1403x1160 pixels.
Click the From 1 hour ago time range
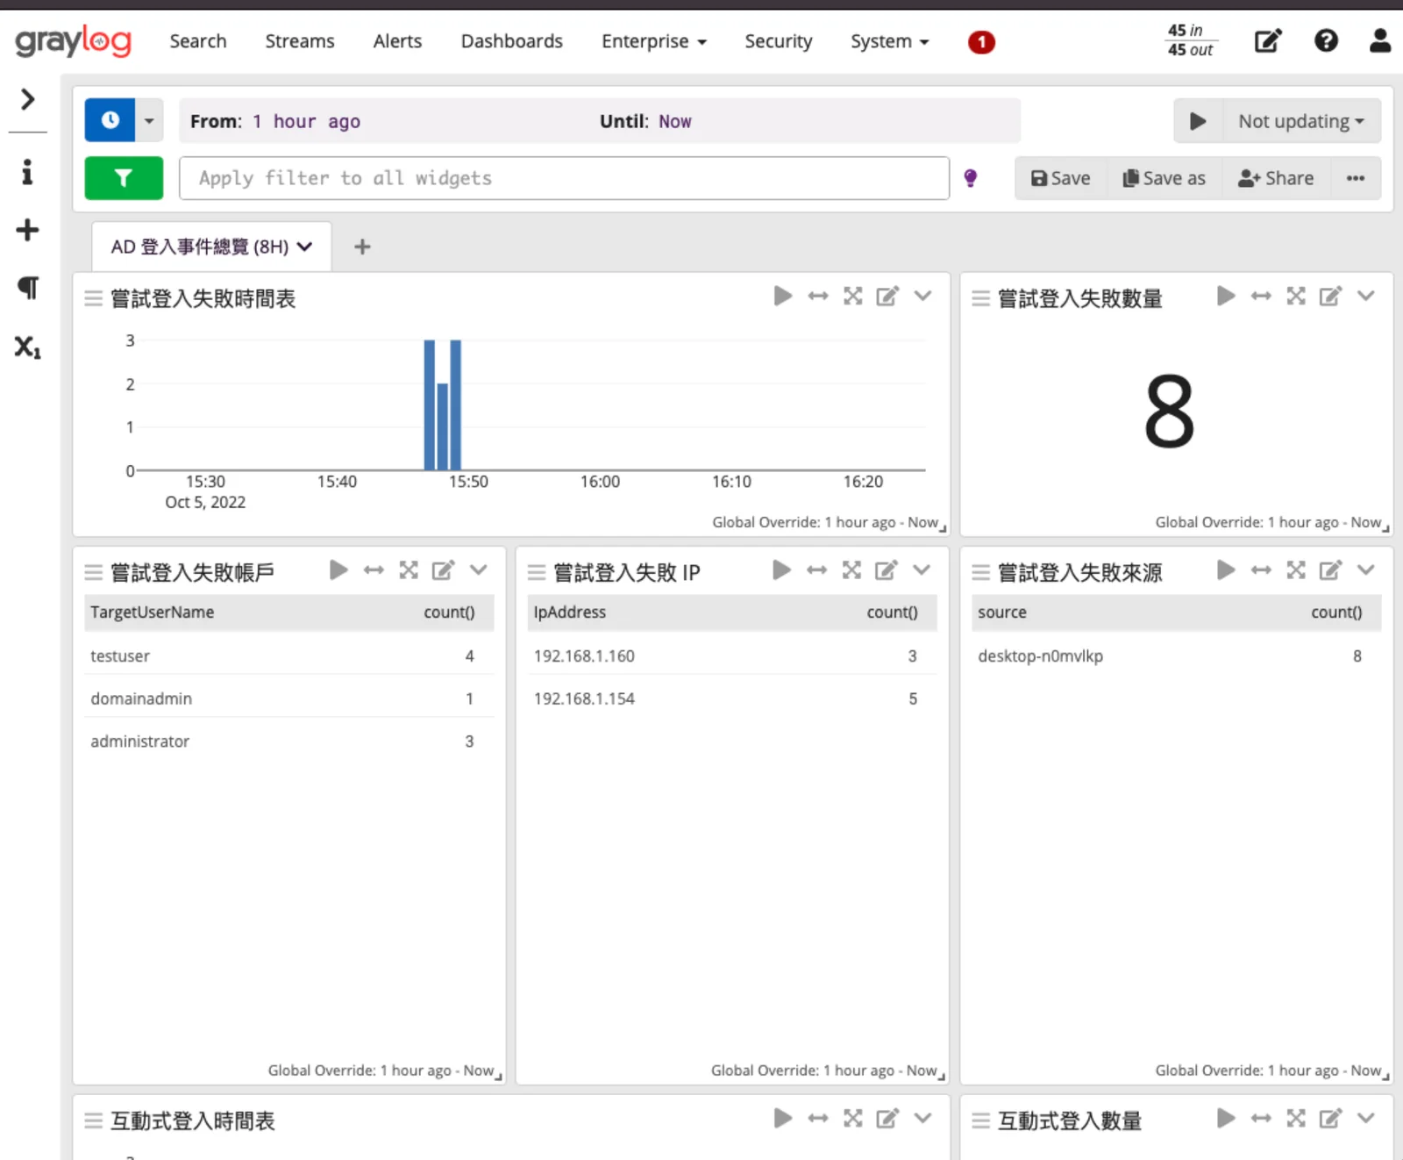[x=275, y=121]
